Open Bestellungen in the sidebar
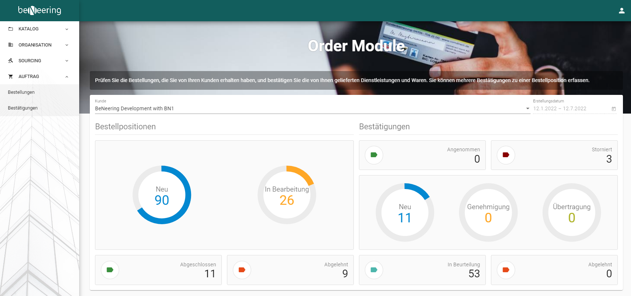 [21, 92]
